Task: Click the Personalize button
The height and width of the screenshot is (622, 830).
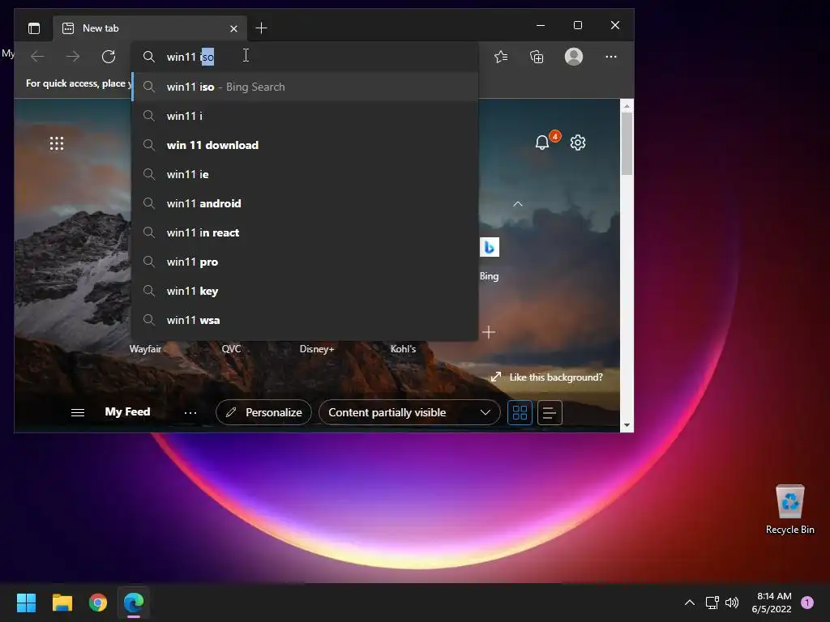Action: [x=263, y=412]
